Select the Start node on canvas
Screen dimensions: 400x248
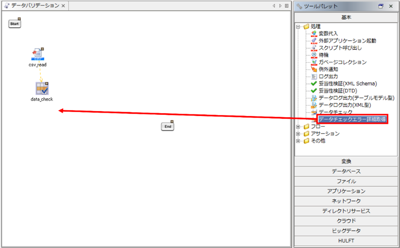point(14,24)
